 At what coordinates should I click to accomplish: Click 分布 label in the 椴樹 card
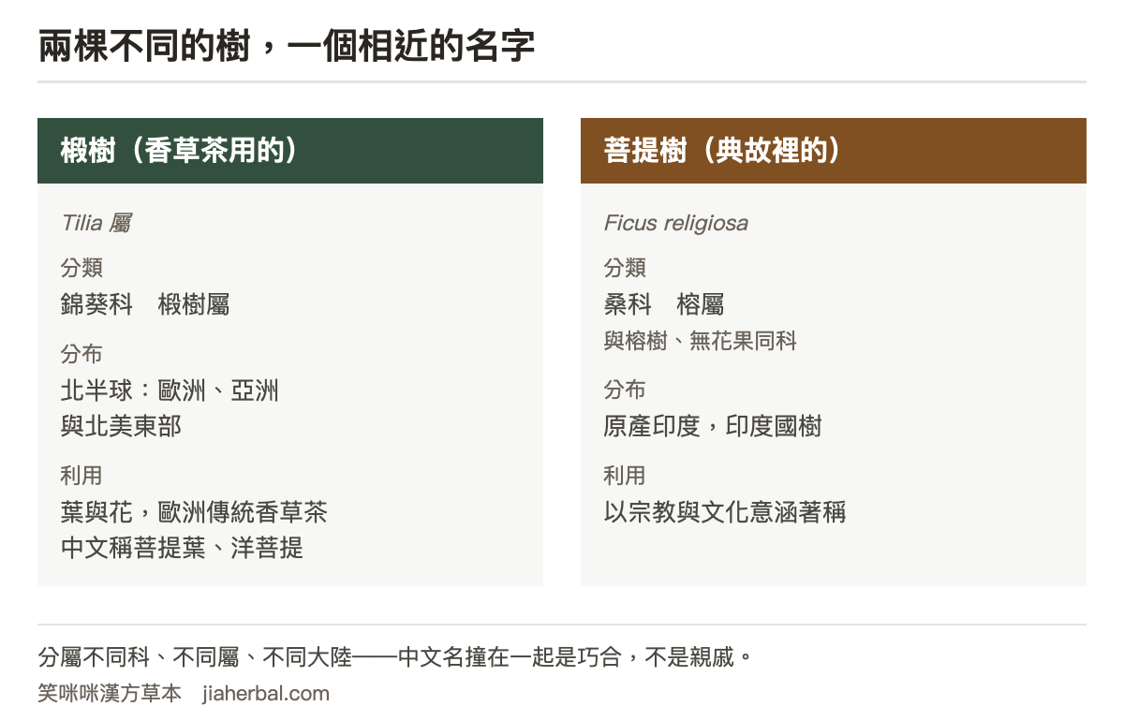pyautogui.click(x=81, y=354)
